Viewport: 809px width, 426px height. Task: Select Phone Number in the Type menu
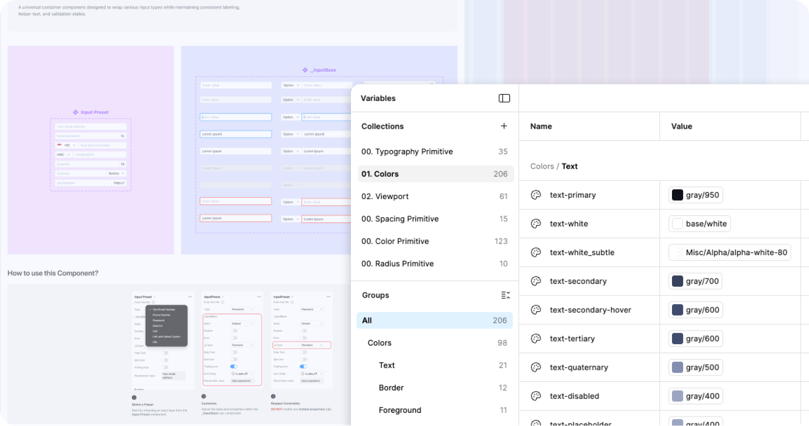click(x=161, y=315)
